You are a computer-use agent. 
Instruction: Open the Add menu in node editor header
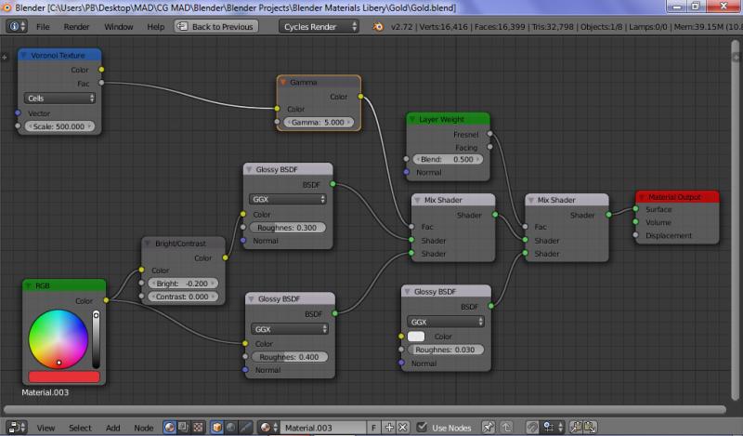click(x=112, y=428)
